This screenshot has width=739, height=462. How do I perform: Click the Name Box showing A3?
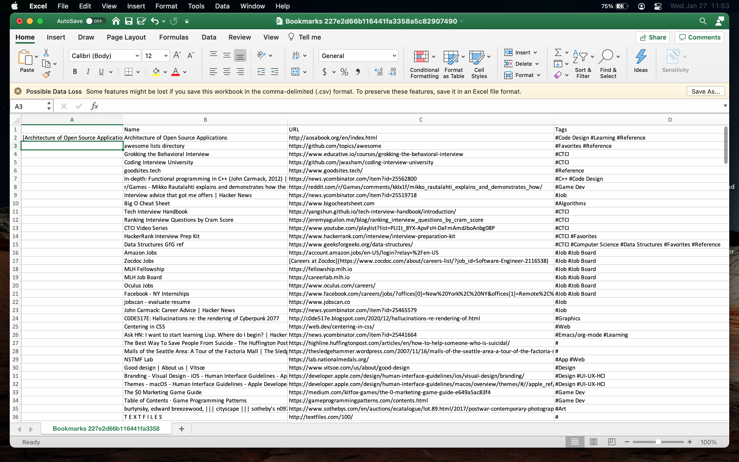click(x=32, y=106)
